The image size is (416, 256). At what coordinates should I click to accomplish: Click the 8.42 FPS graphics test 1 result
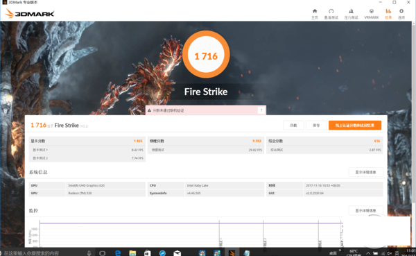point(137,150)
